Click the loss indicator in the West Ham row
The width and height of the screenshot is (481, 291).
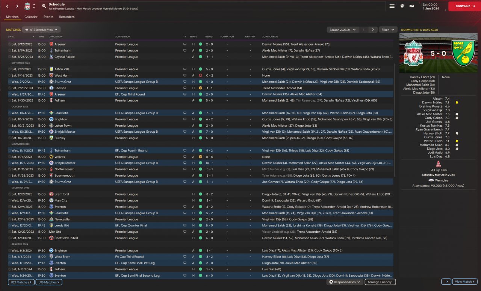coord(200,76)
